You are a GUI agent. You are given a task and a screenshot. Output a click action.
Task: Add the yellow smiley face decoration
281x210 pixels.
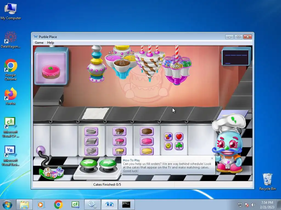pyautogui.click(x=168, y=146)
